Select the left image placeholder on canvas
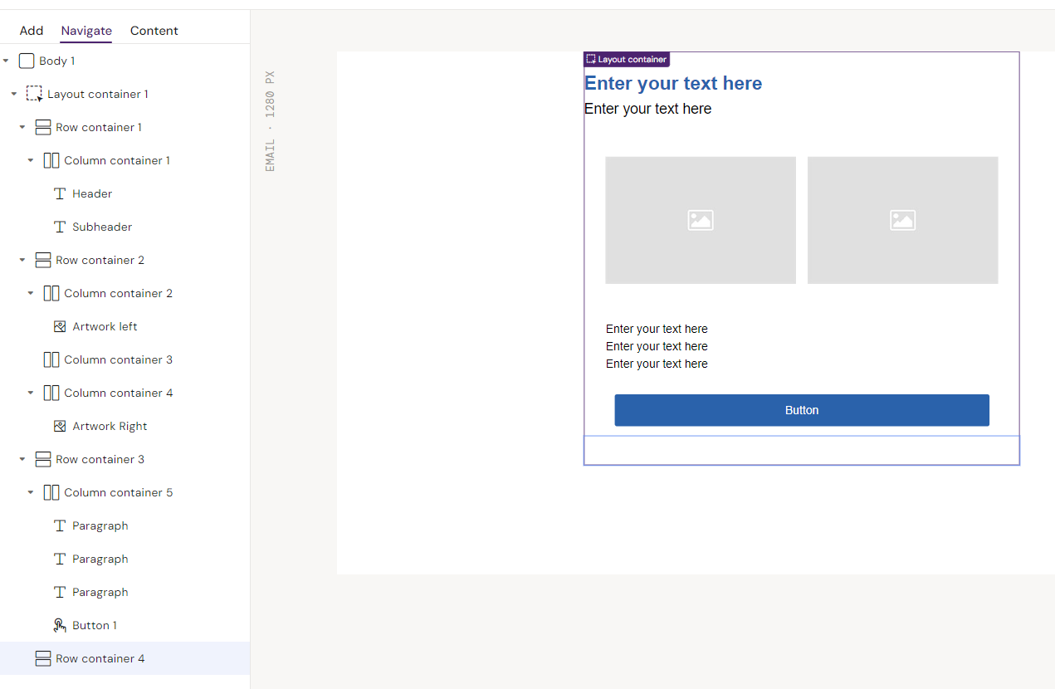The image size is (1055, 689). tap(700, 220)
